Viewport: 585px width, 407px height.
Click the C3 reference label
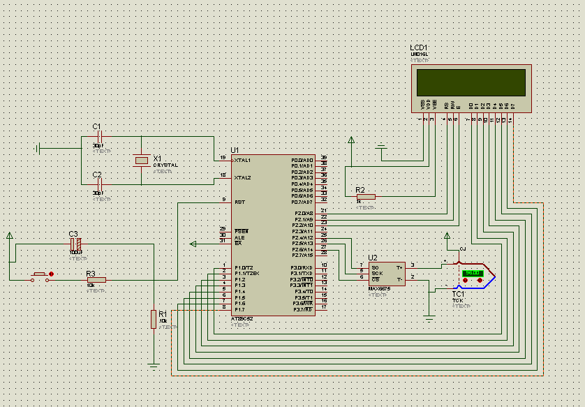73,234
